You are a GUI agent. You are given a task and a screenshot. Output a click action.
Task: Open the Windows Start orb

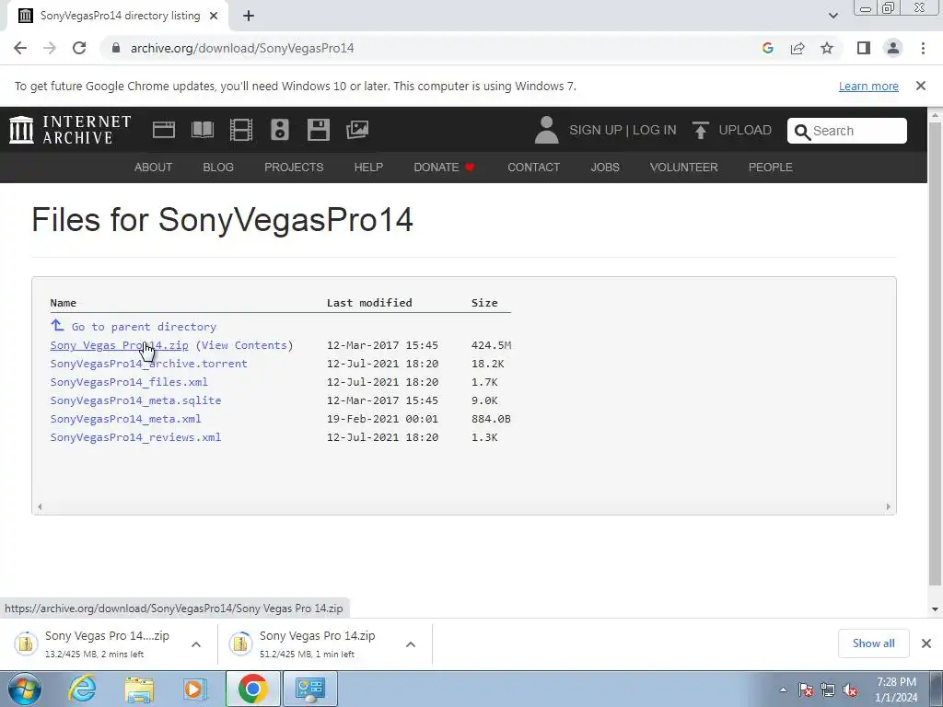[x=25, y=689]
